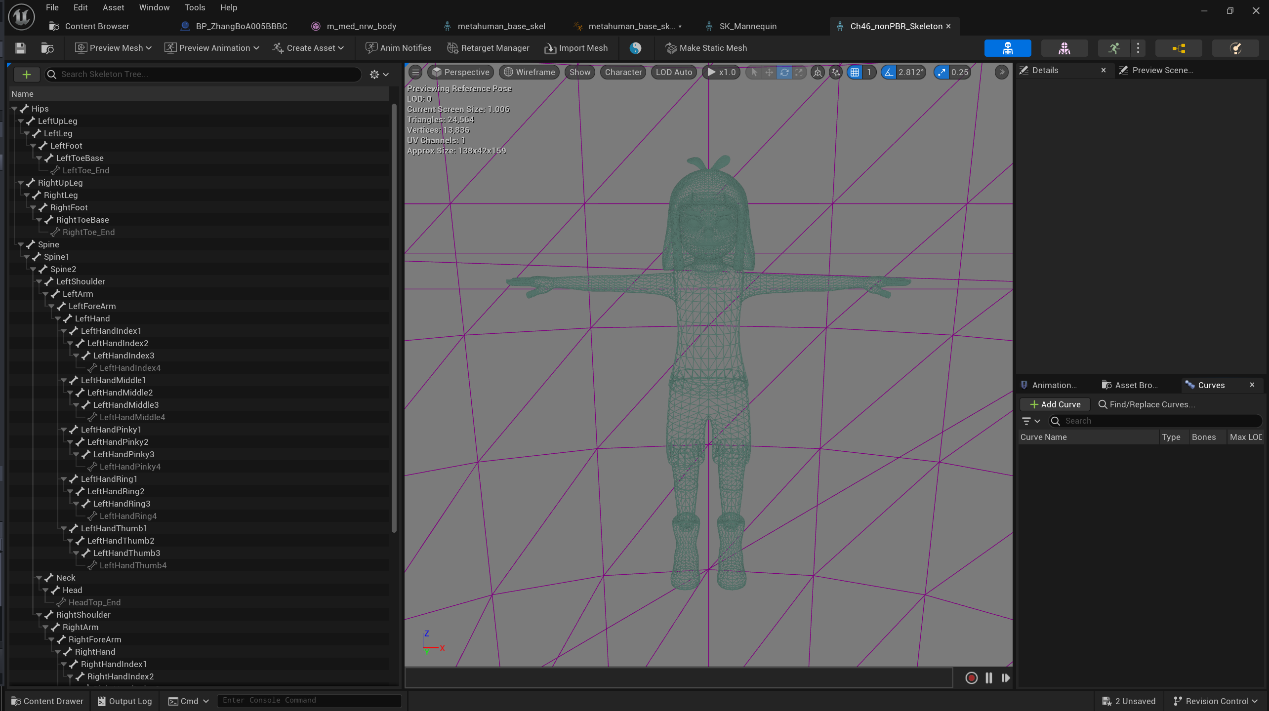
Task: Open the Animation mode running-man icon
Action: pyautogui.click(x=1114, y=48)
